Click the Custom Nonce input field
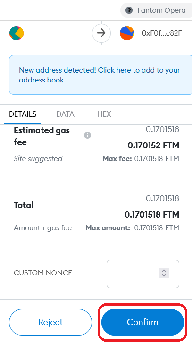Screen dimensions: 192x345 [x=143, y=274]
